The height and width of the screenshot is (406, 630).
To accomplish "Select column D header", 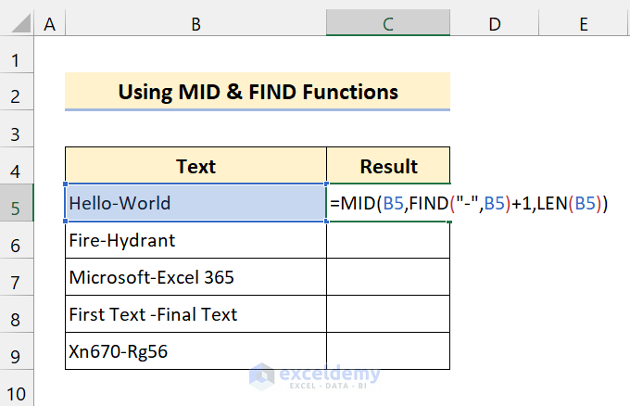I will [x=494, y=22].
